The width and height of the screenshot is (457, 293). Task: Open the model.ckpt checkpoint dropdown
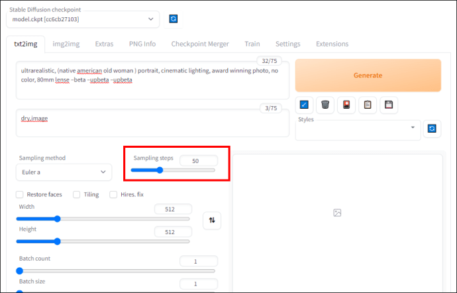pyautogui.click(x=83, y=19)
